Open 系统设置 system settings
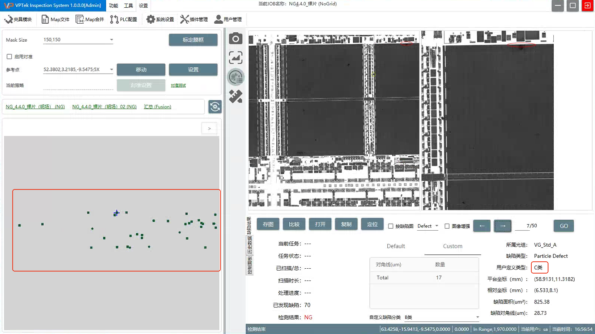Image resolution: width=595 pixels, height=334 pixels. tap(160, 19)
